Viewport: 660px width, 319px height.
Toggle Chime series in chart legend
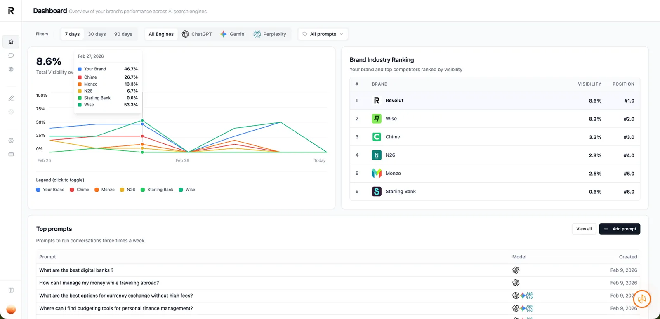tap(80, 190)
